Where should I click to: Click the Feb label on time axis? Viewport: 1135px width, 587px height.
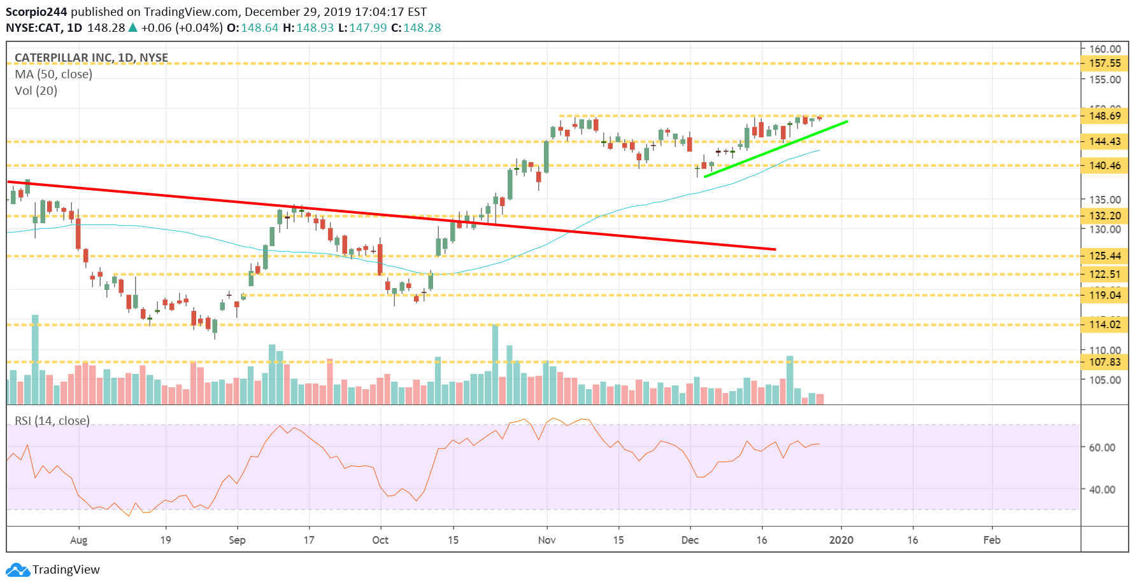click(x=992, y=540)
